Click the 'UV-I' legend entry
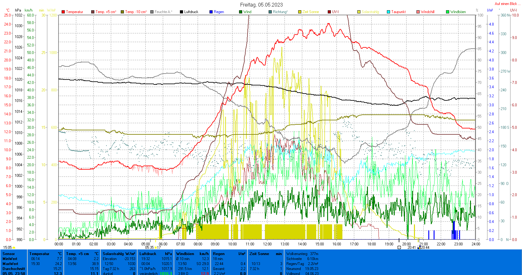This screenshot has width=522, height=275. coord(335,12)
